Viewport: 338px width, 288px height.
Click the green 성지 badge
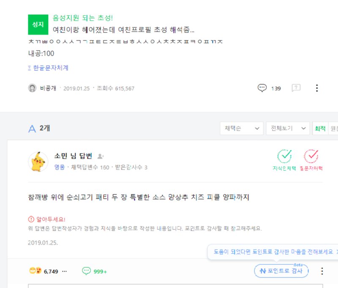click(38, 24)
